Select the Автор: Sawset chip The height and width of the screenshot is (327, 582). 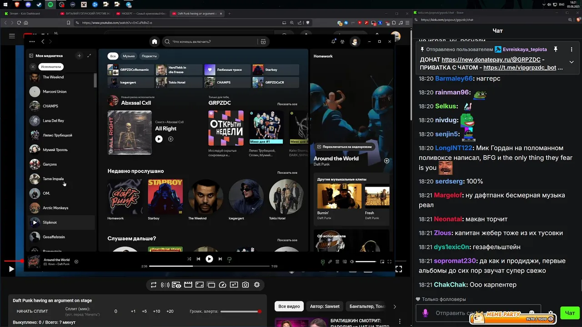[325, 307]
